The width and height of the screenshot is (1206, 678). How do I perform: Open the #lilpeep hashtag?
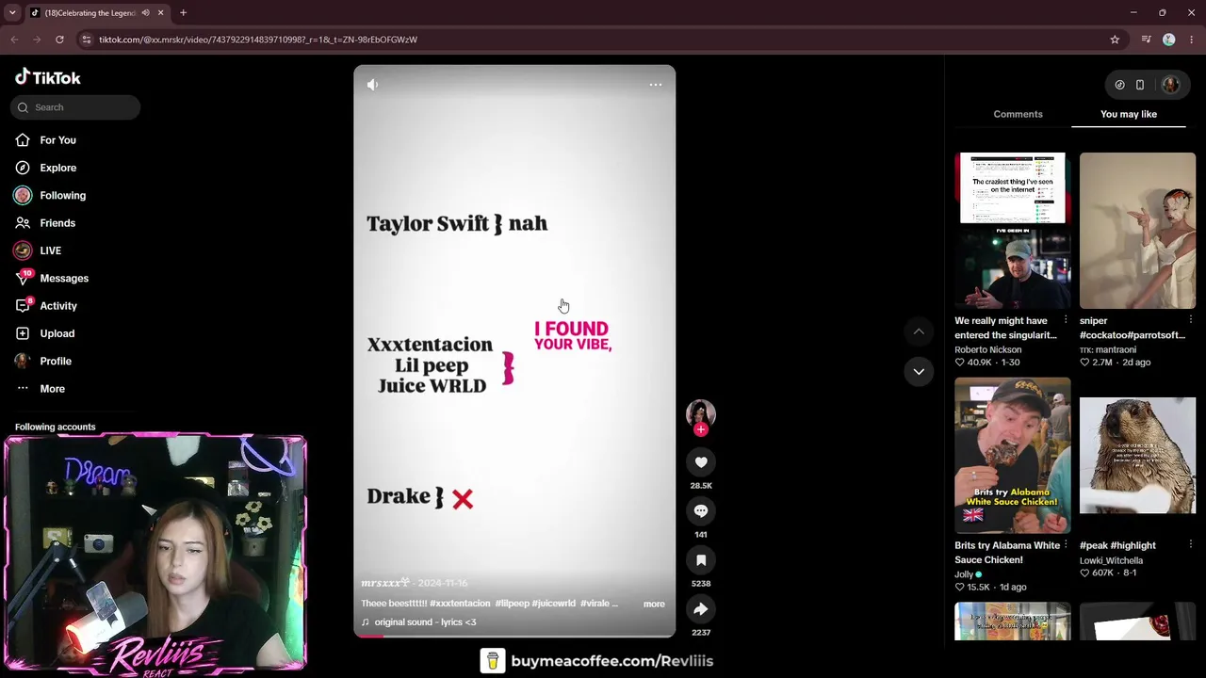(513, 604)
